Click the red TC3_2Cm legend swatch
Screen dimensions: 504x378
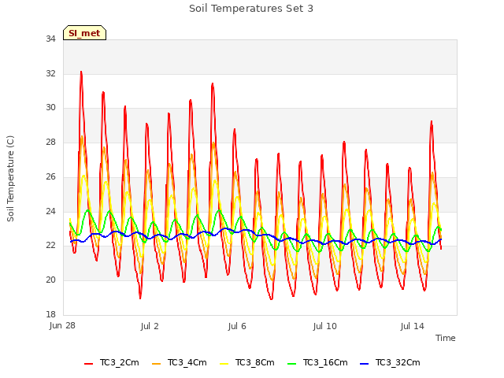pyautogui.click(x=89, y=364)
